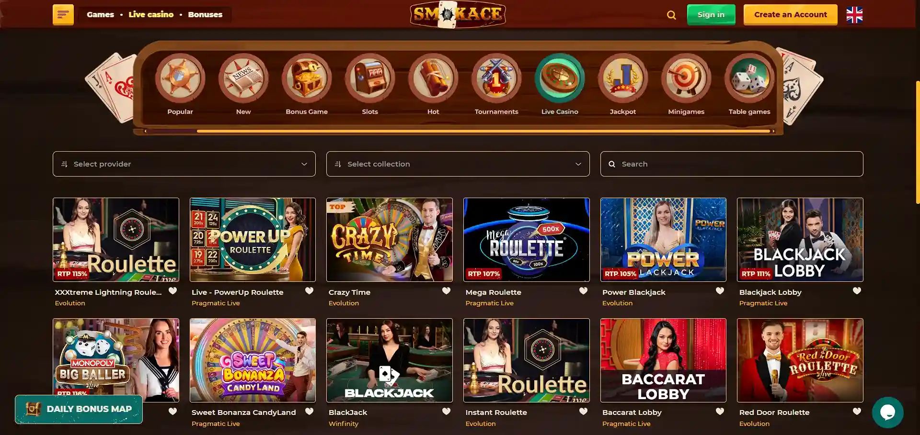Go to Bonuses in the top navigation

coord(205,14)
